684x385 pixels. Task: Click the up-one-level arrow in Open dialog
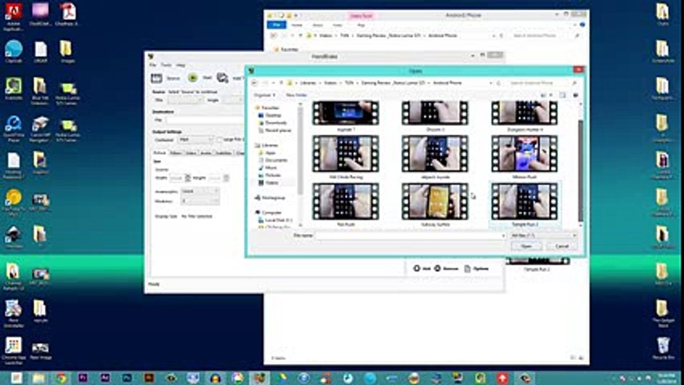tap(280, 83)
